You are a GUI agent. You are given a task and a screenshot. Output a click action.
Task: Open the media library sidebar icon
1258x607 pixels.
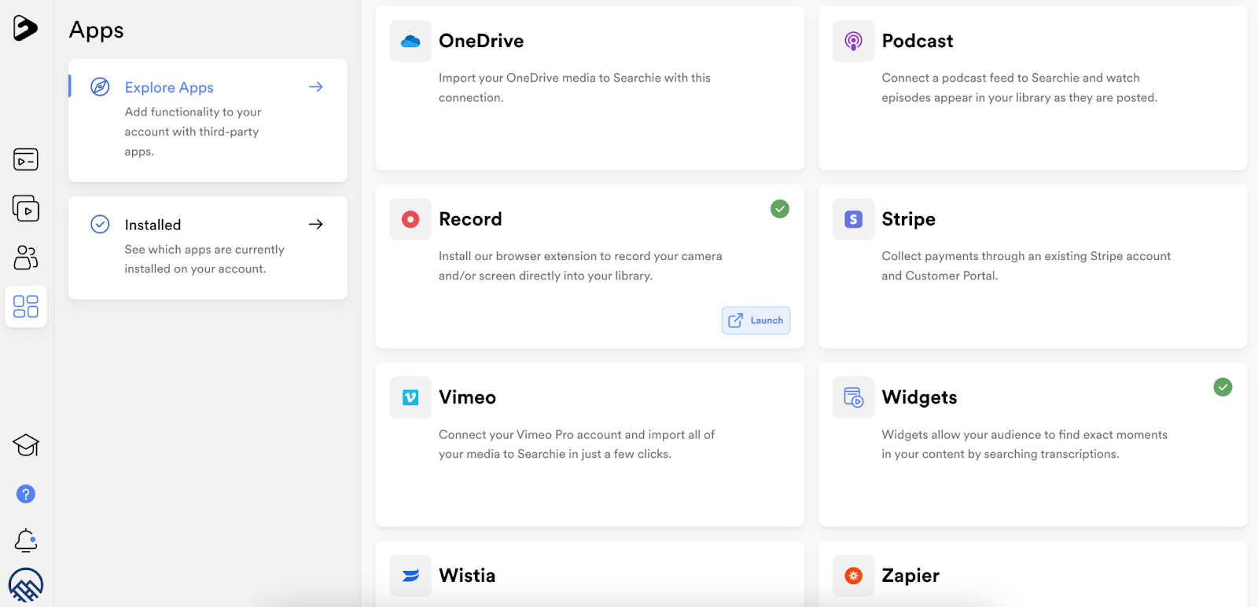[26, 159]
